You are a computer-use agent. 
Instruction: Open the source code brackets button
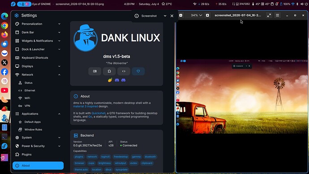[x=124, y=71]
